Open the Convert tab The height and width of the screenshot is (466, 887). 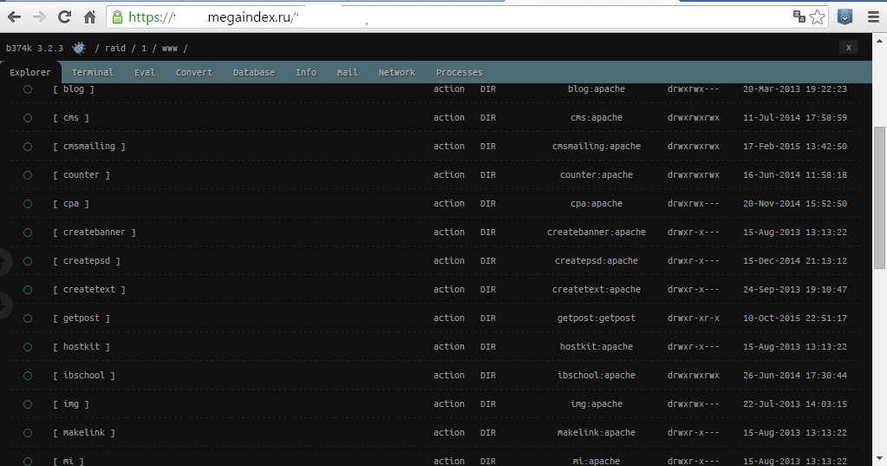coord(194,73)
